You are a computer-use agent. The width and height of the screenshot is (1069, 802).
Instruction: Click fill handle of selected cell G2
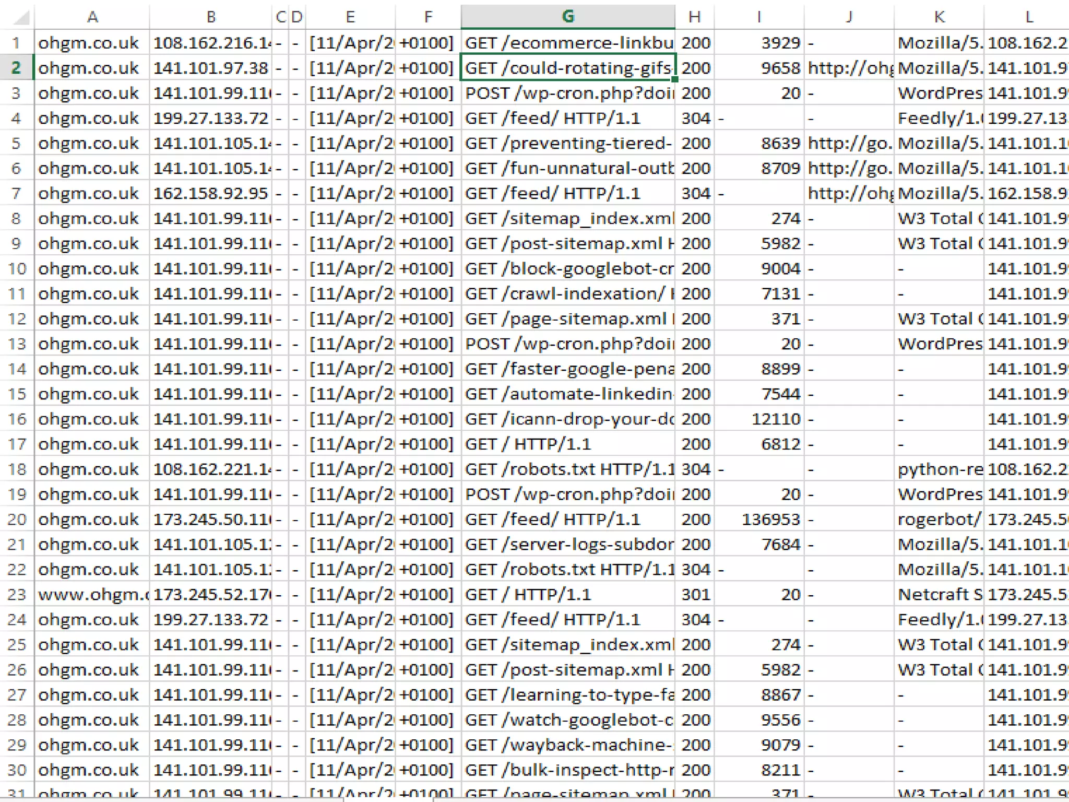tap(675, 80)
